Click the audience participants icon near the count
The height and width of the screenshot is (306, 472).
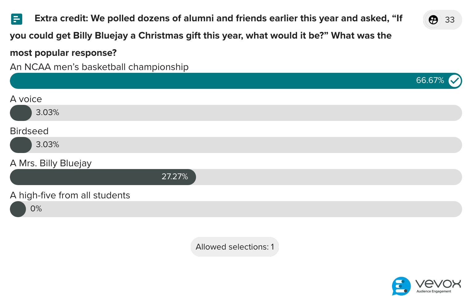tap(433, 20)
